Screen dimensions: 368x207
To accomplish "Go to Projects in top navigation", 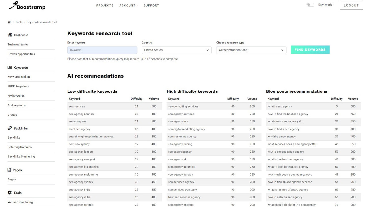I will 105,5.
